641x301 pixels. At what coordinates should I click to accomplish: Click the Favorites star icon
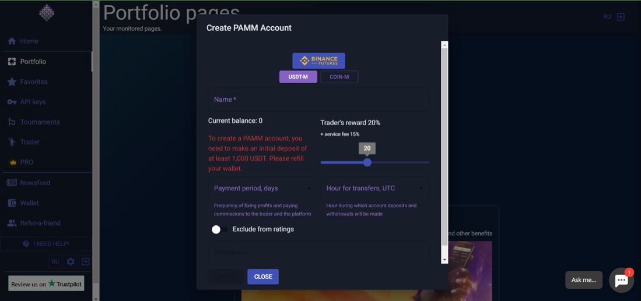[x=12, y=82]
